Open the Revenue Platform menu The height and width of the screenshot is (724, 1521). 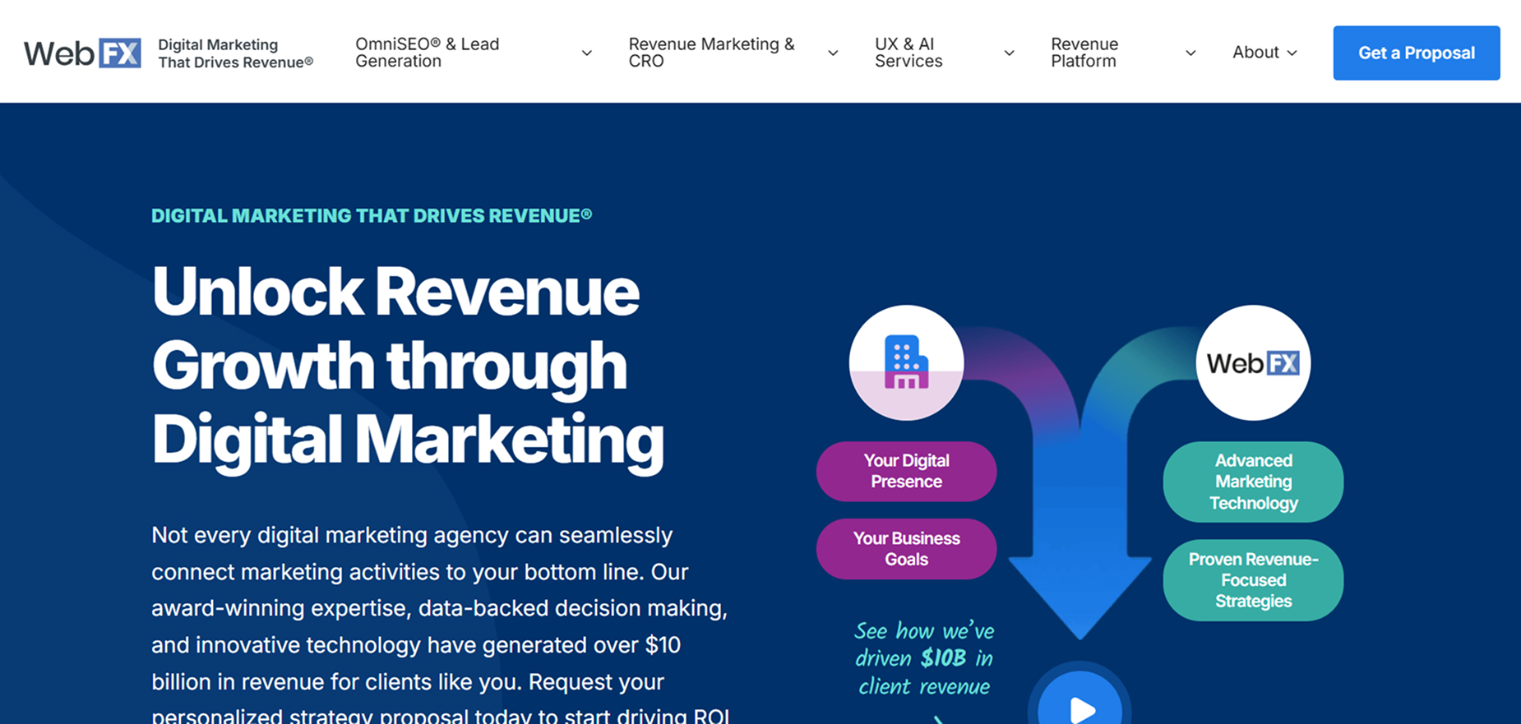coord(1084,53)
